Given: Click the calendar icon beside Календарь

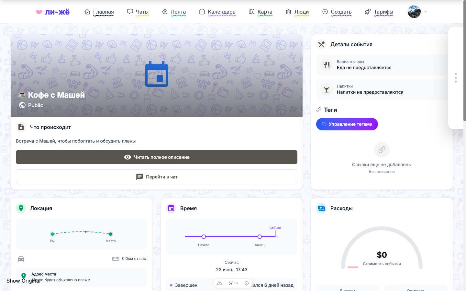Looking at the screenshot, I should [x=202, y=12].
